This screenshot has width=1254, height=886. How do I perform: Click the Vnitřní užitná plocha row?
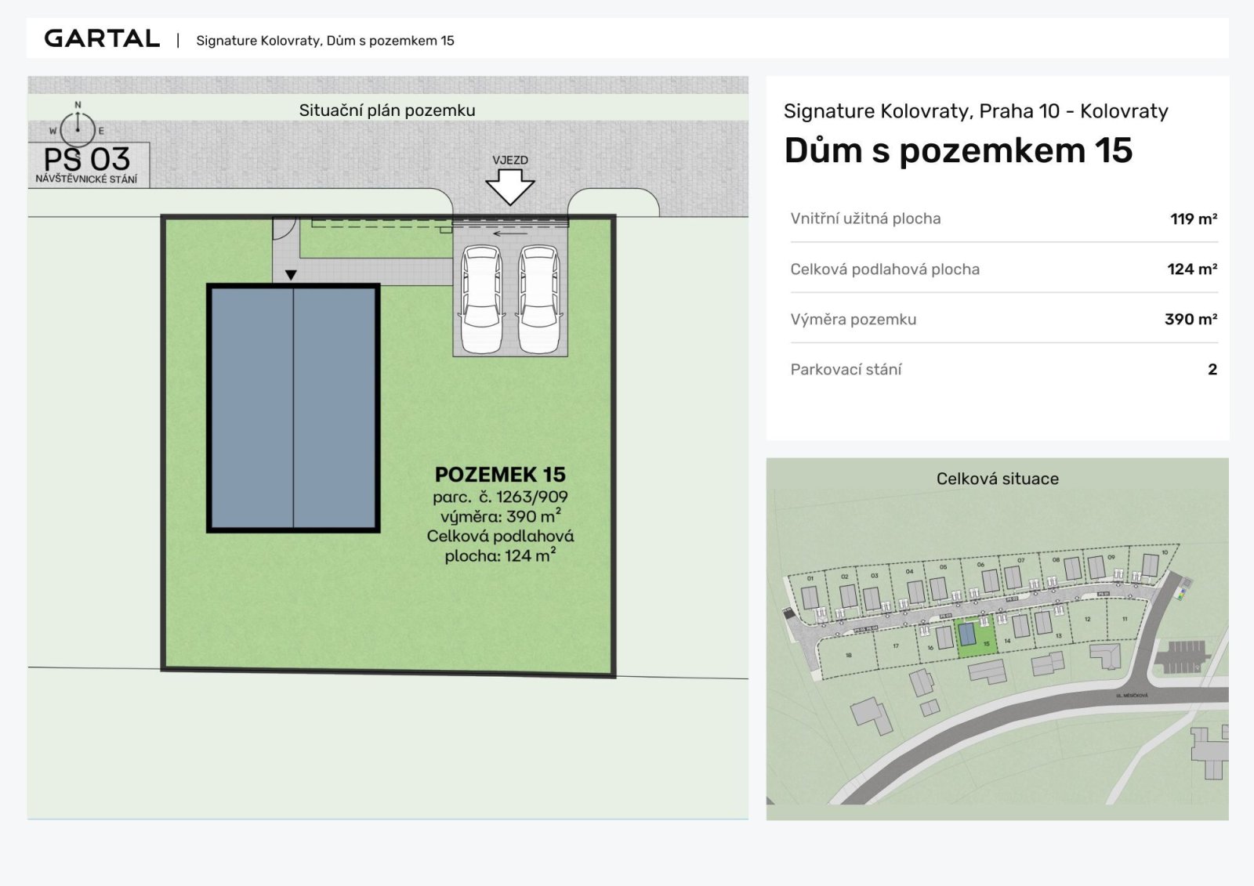(x=1003, y=219)
